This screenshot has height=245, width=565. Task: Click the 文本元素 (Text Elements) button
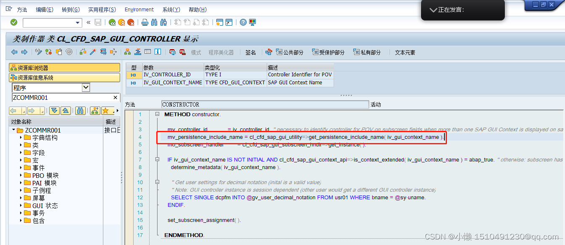405,52
